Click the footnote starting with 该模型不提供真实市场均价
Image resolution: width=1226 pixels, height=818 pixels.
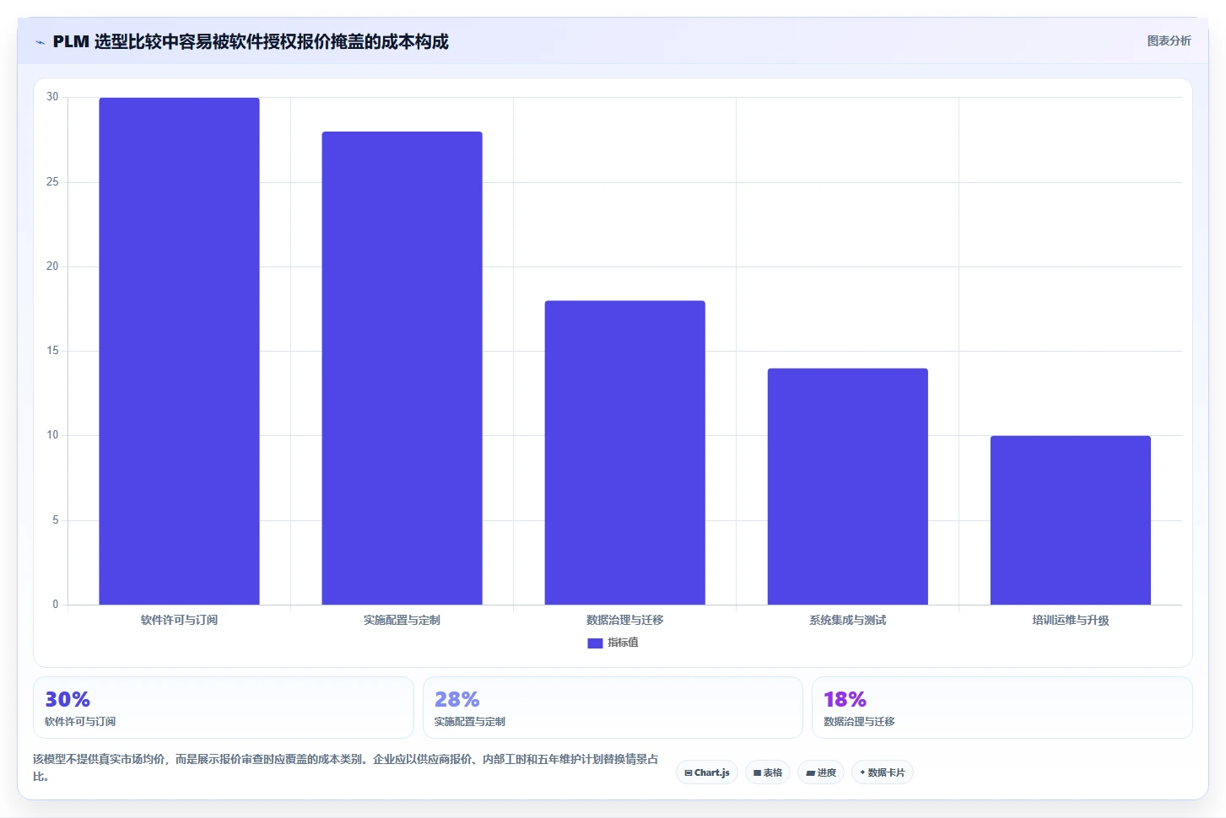345,767
